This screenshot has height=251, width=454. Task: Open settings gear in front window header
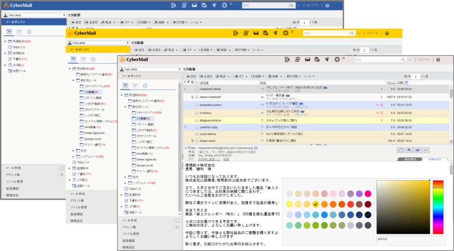(x=337, y=59)
